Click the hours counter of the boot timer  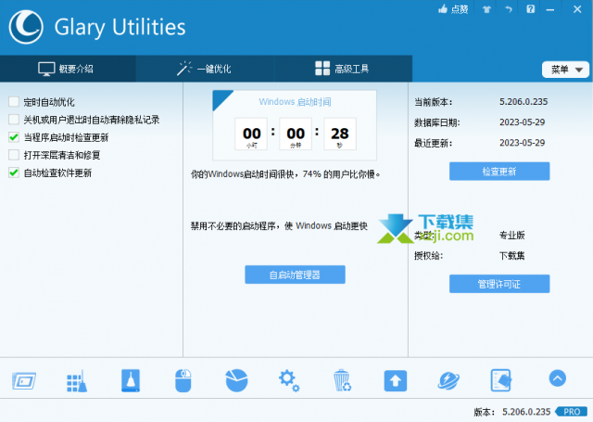[251, 134]
